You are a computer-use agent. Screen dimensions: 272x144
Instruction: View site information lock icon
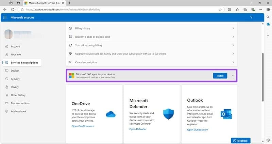[22, 9]
